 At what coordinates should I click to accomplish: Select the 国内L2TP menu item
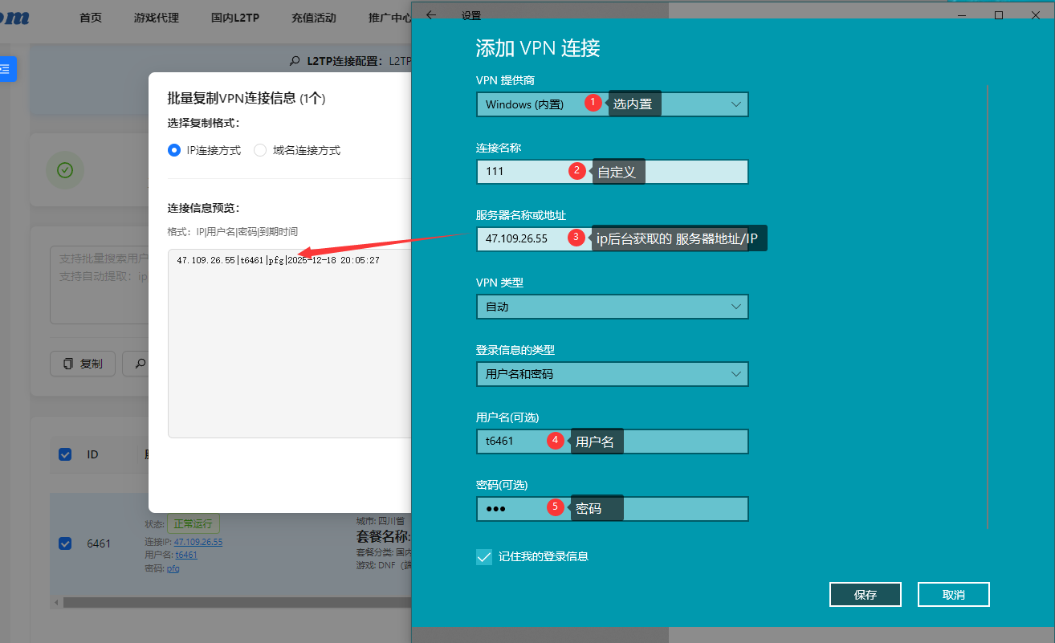click(234, 18)
